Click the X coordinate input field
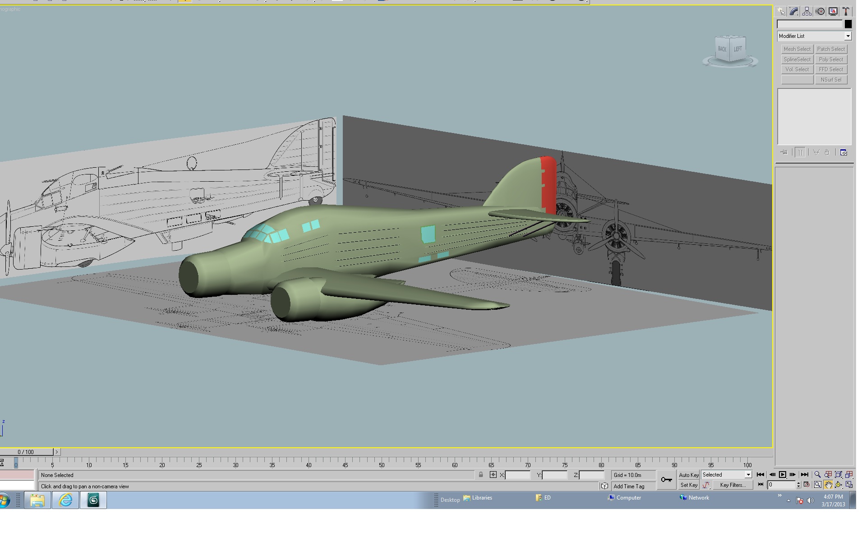Image resolution: width=866 pixels, height=541 pixels. [x=518, y=475]
